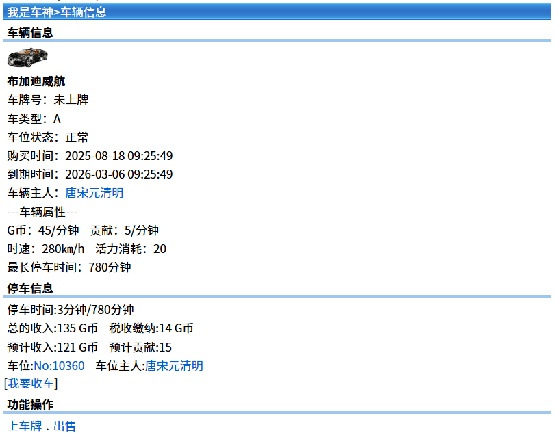Screen dimensions: 558x435
Task: Click the 车牌号 未上牌 text line
Action: pyautogui.click(x=48, y=100)
